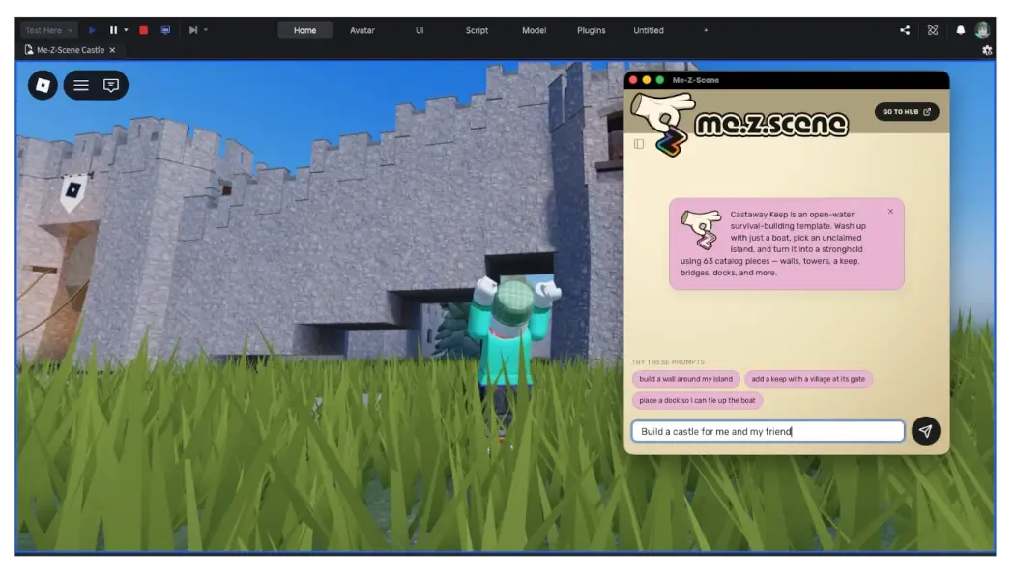Click the blue monitor client/server view icon
Screen dimensions: 1015x576
165,30
